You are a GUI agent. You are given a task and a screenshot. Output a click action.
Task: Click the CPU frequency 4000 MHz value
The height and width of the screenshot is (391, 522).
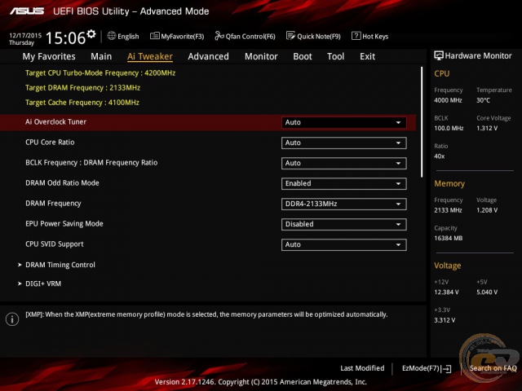coord(448,100)
